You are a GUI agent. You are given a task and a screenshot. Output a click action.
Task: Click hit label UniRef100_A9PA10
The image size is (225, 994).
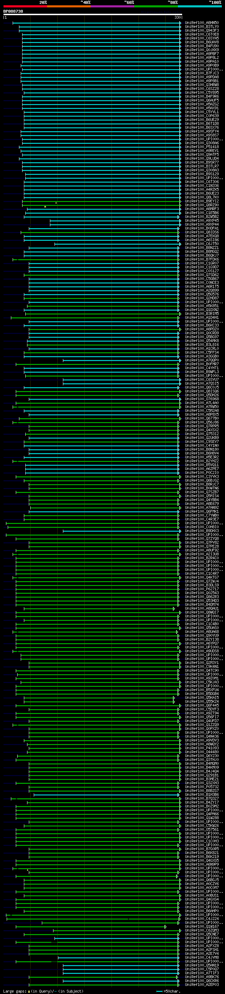pos(202,61)
